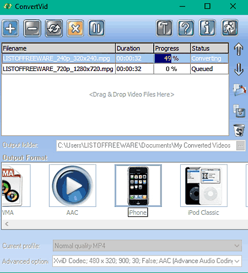Viewport: 248px width, 273px height.
Task: Exit the app with the running man button
Action: [230, 28]
